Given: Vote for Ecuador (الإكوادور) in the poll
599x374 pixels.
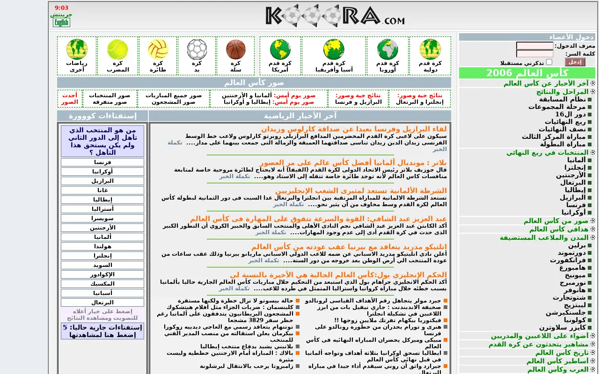Looking at the screenshot, I should (102, 274).
